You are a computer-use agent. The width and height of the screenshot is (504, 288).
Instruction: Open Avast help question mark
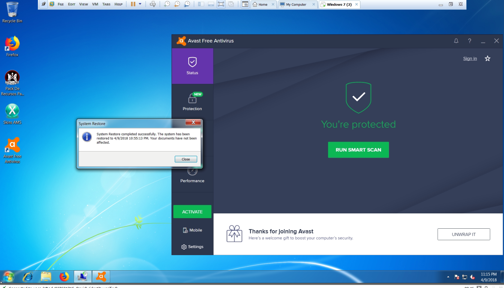(x=469, y=41)
